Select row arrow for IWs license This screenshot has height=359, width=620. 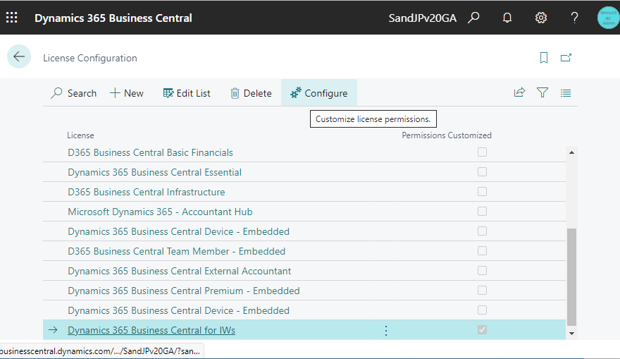pyautogui.click(x=53, y=329)
